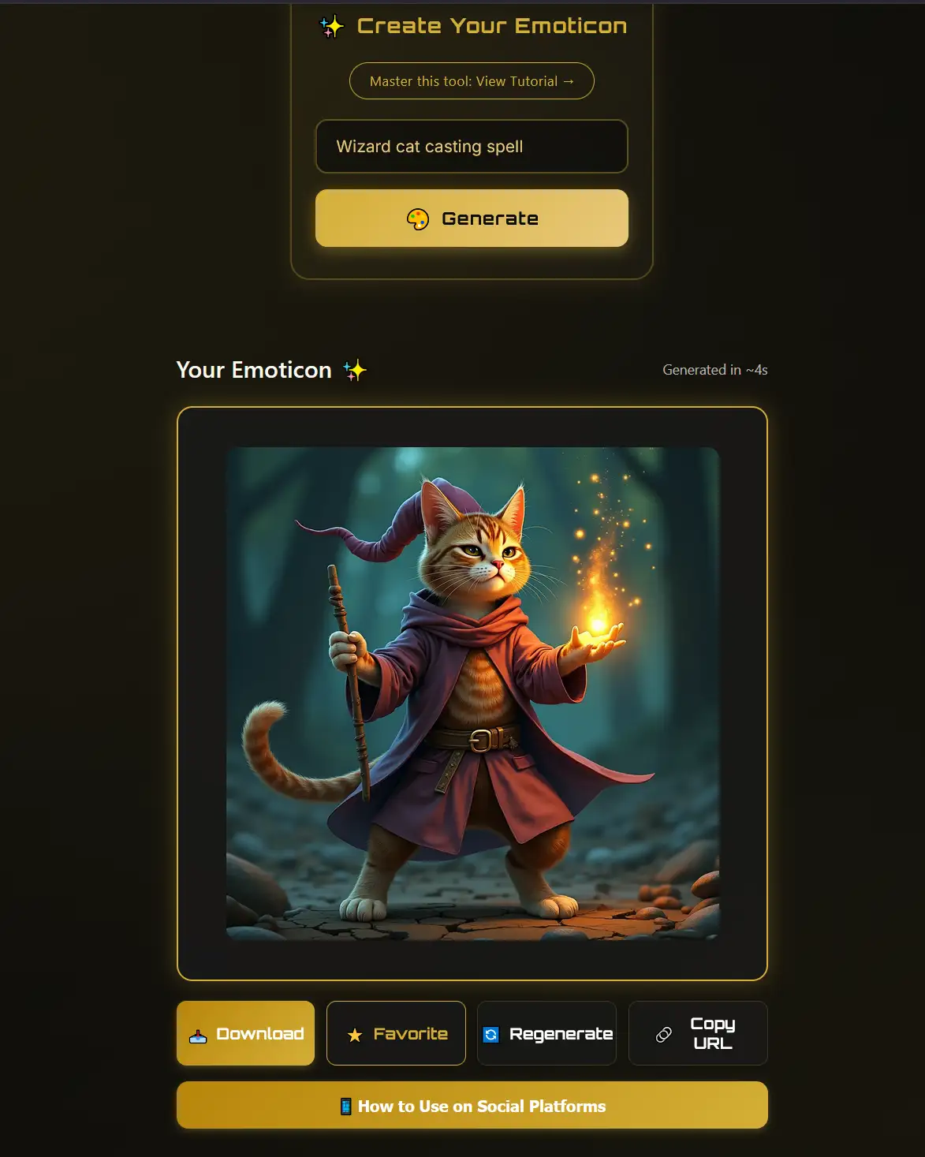Click the sparkle icon next to Your Emoticon
925x1157 pixels.
pyautogui.click(x=355, y=370)
